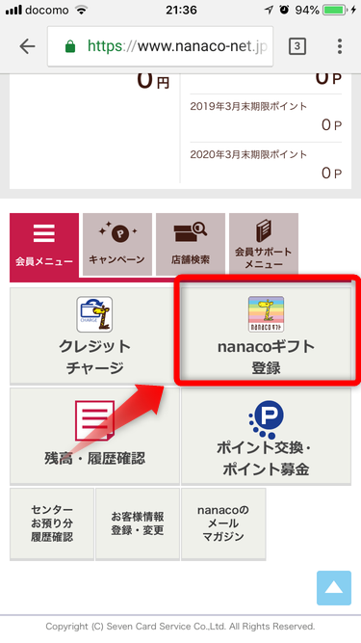Viewport: 361px width, 643px height.
Task: Tap the green padlock security icon
Action: (70, 46)
